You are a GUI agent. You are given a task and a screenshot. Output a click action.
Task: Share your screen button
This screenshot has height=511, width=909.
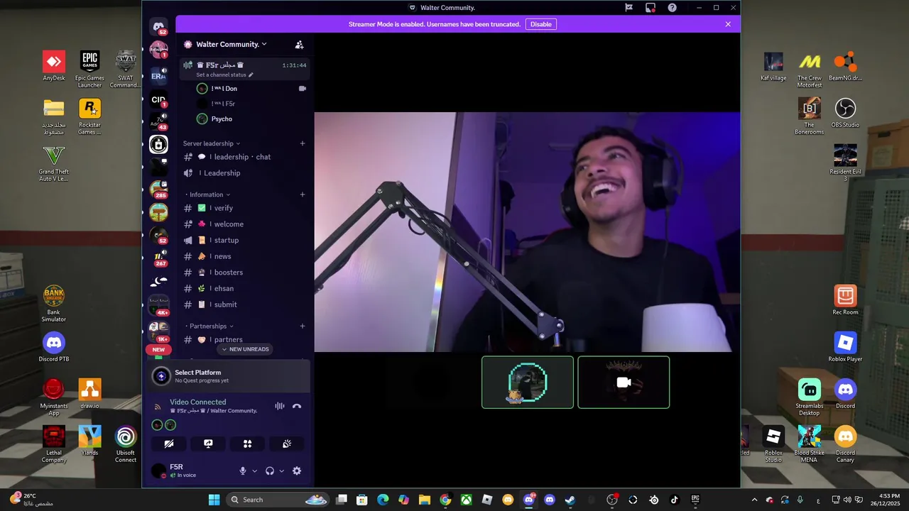pyautogui.click(x=208, y=444)
